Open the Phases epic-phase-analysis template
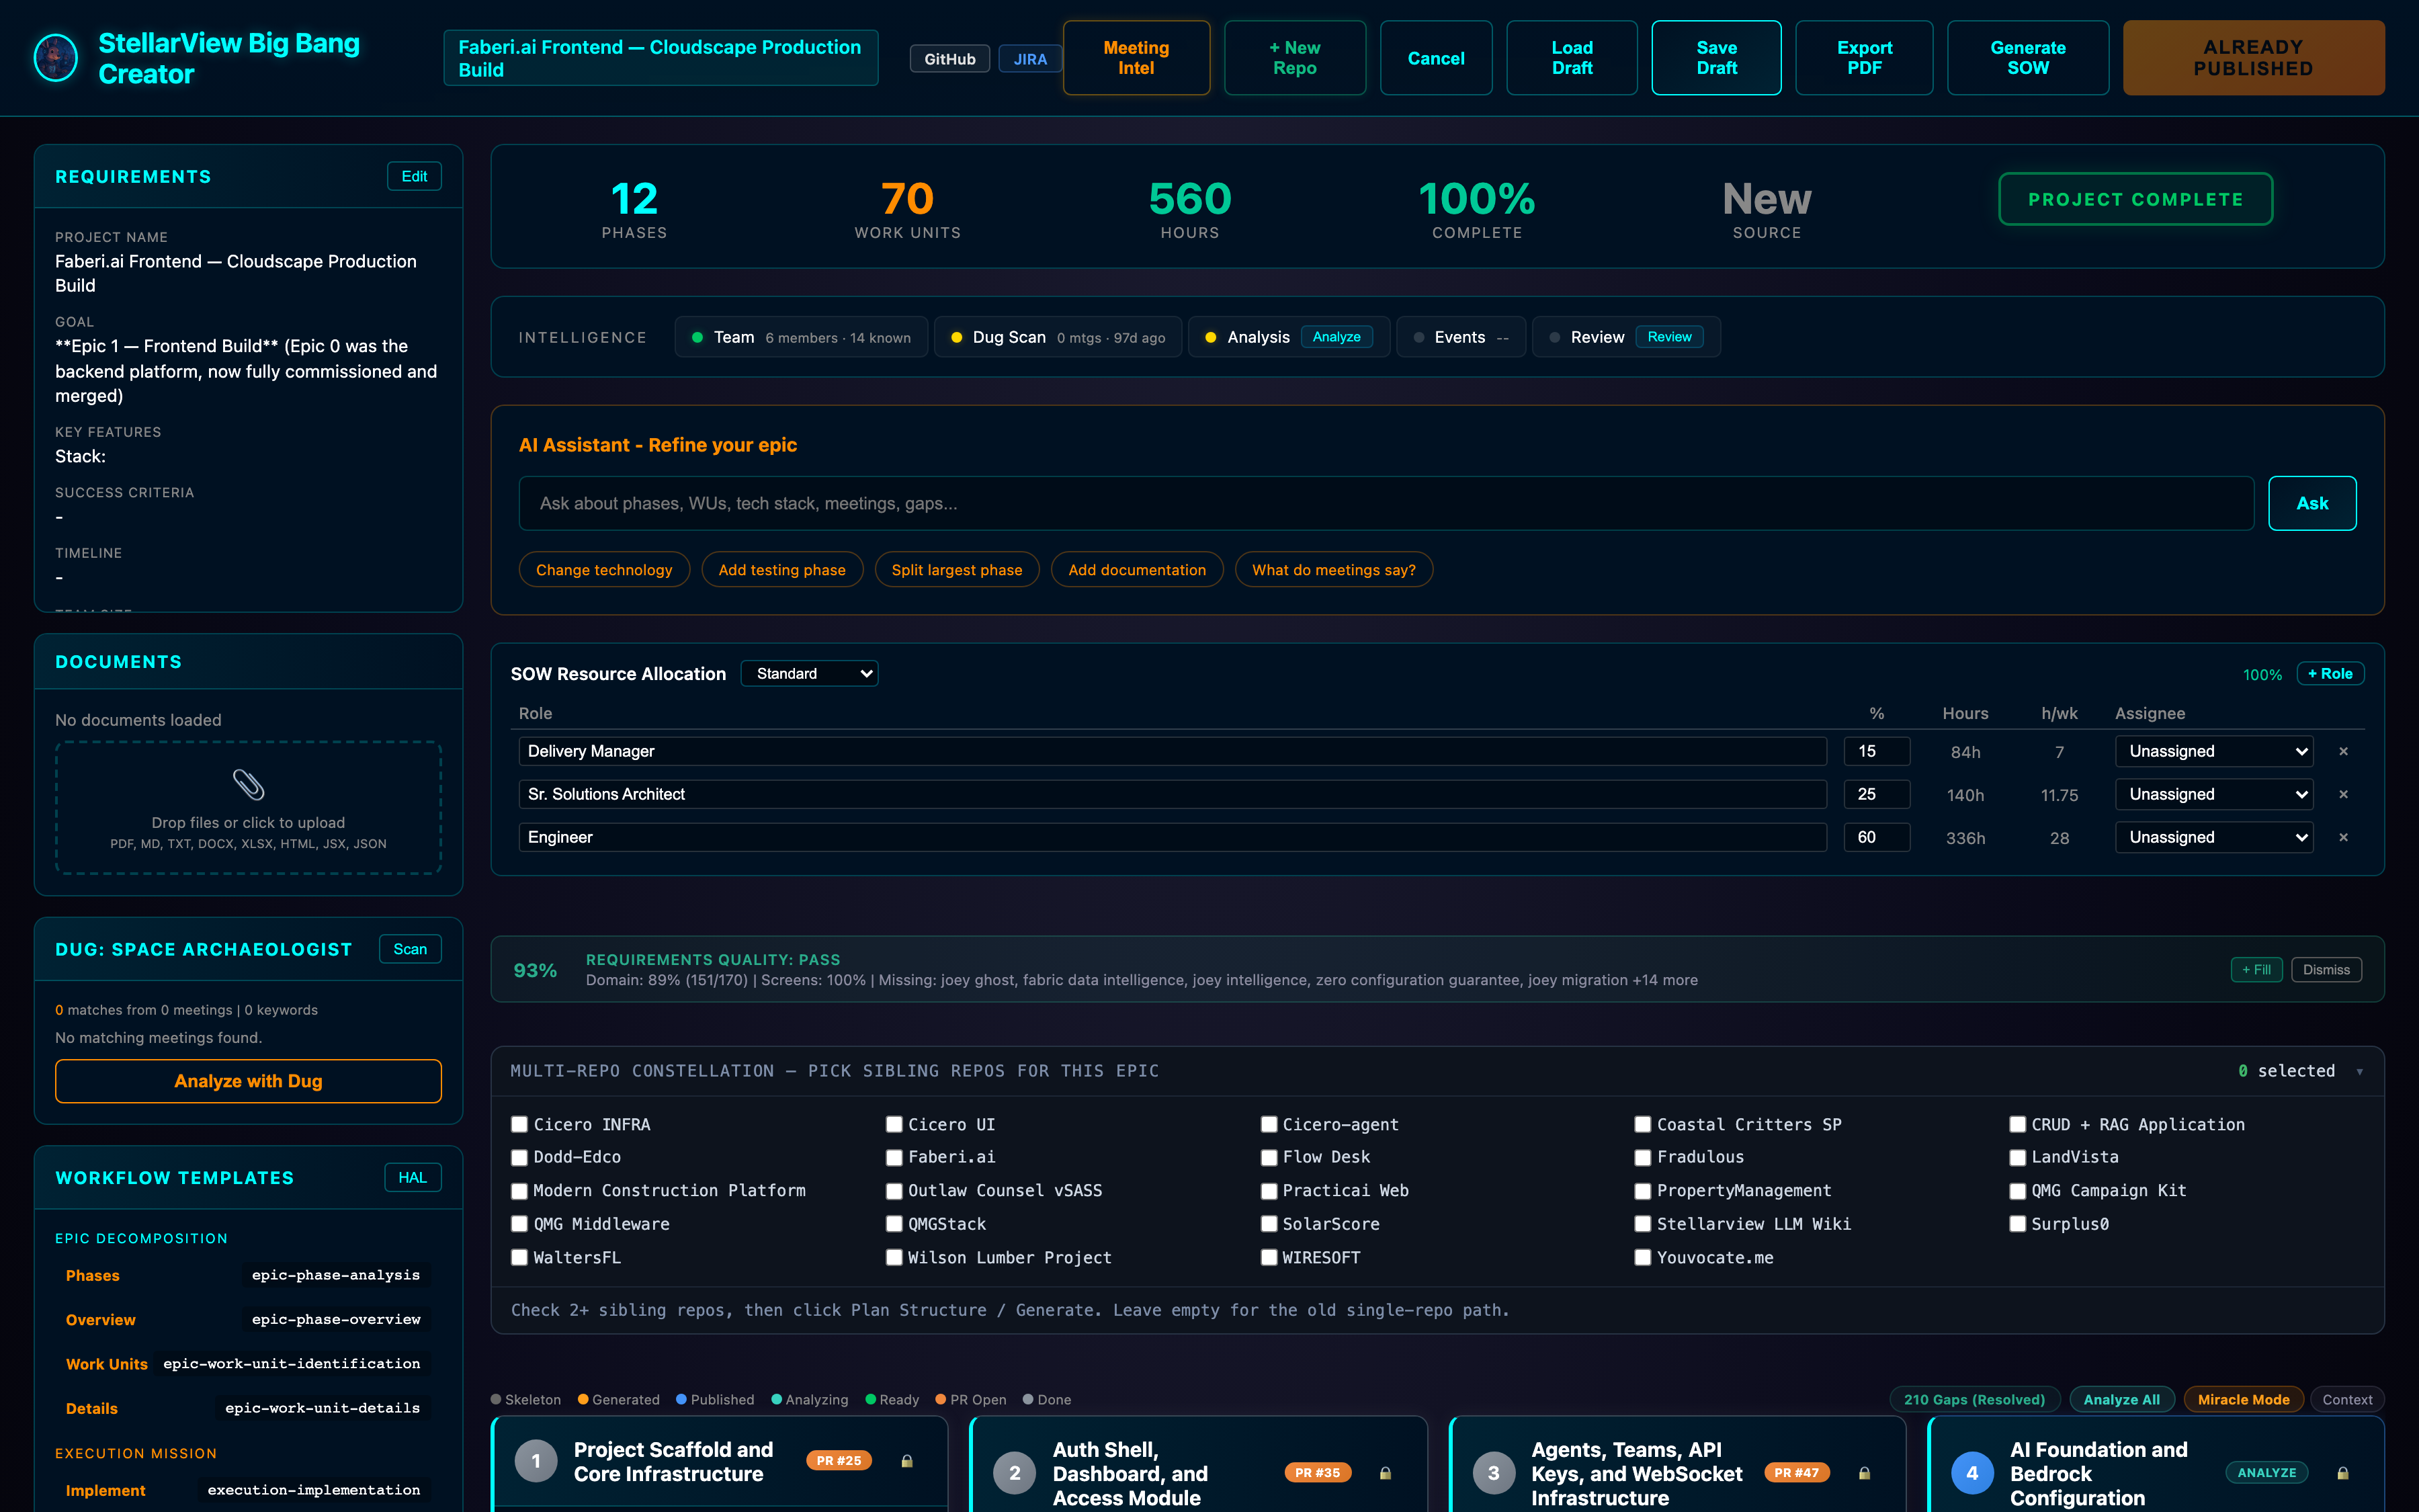This screenshot has width=2419, height=1512. 243,1275
